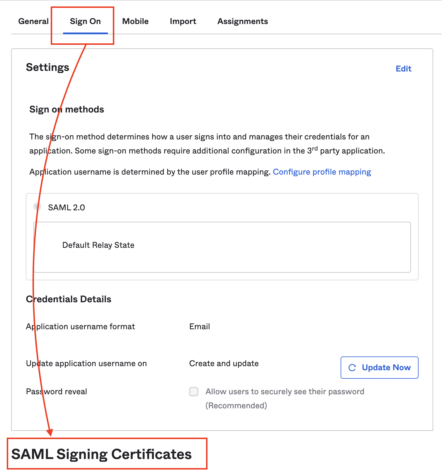Select the SAML 2.0 radio button
Viewport: 442px width, 471px height.
pyautogui.click(x=37, y=207)
